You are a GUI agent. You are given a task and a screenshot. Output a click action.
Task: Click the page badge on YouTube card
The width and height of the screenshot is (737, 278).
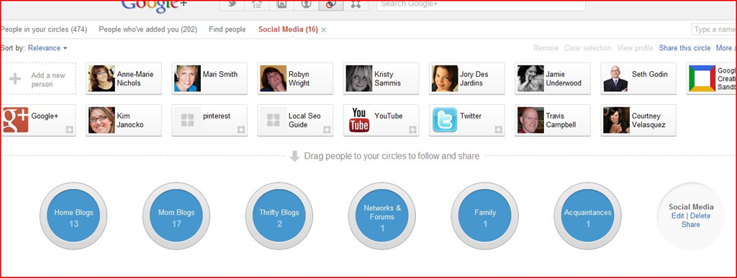[412, 130]
